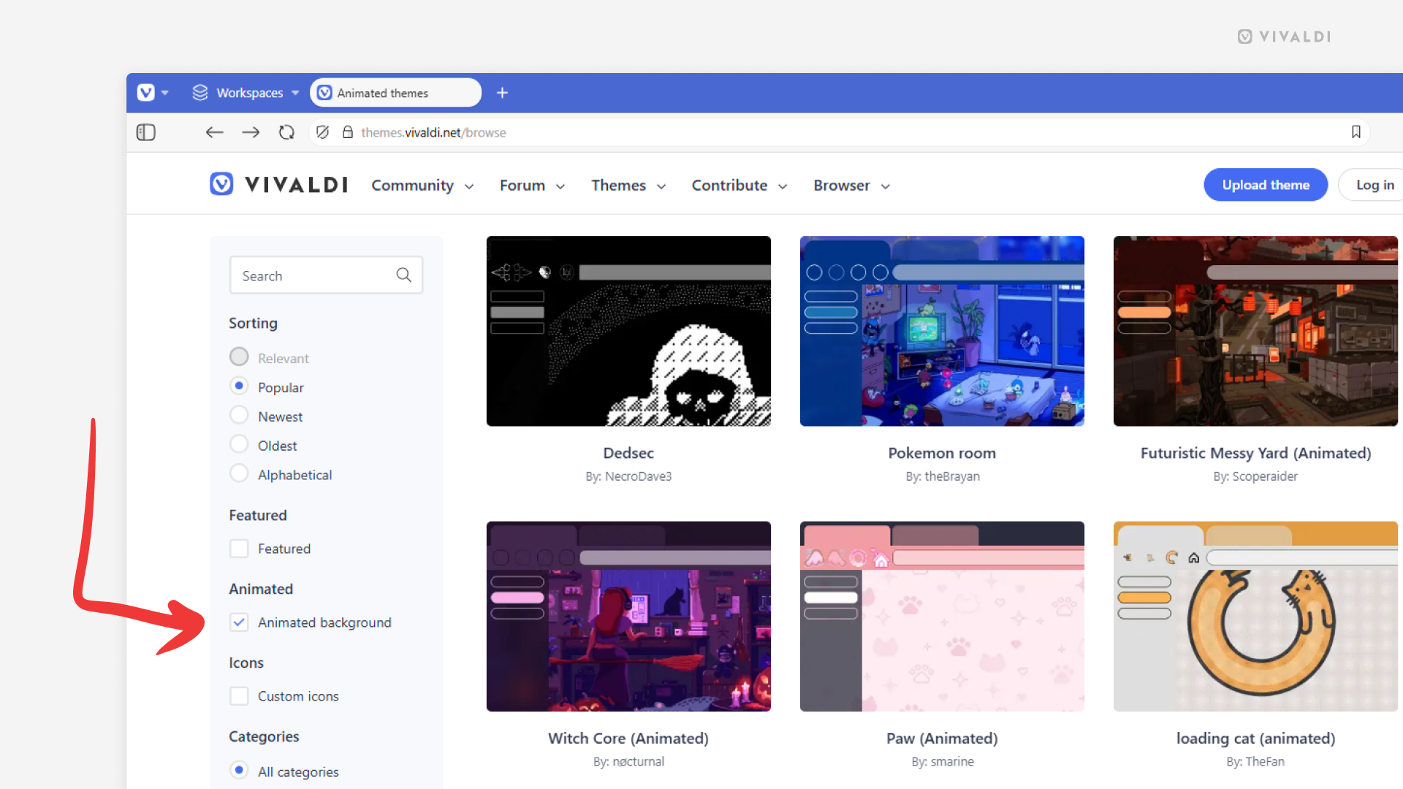
Task: Click loading cat (animated) title
Action: tap(1255, 738)
